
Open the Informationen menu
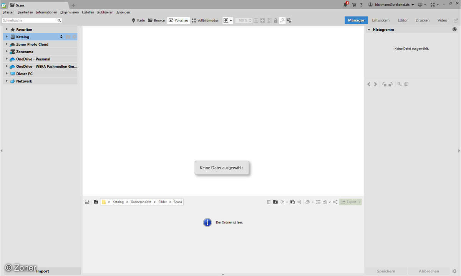click(46, 12)
